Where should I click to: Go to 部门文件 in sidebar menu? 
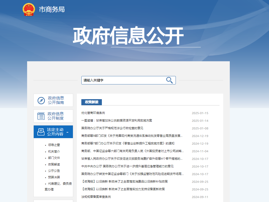(x=54, y=158)
